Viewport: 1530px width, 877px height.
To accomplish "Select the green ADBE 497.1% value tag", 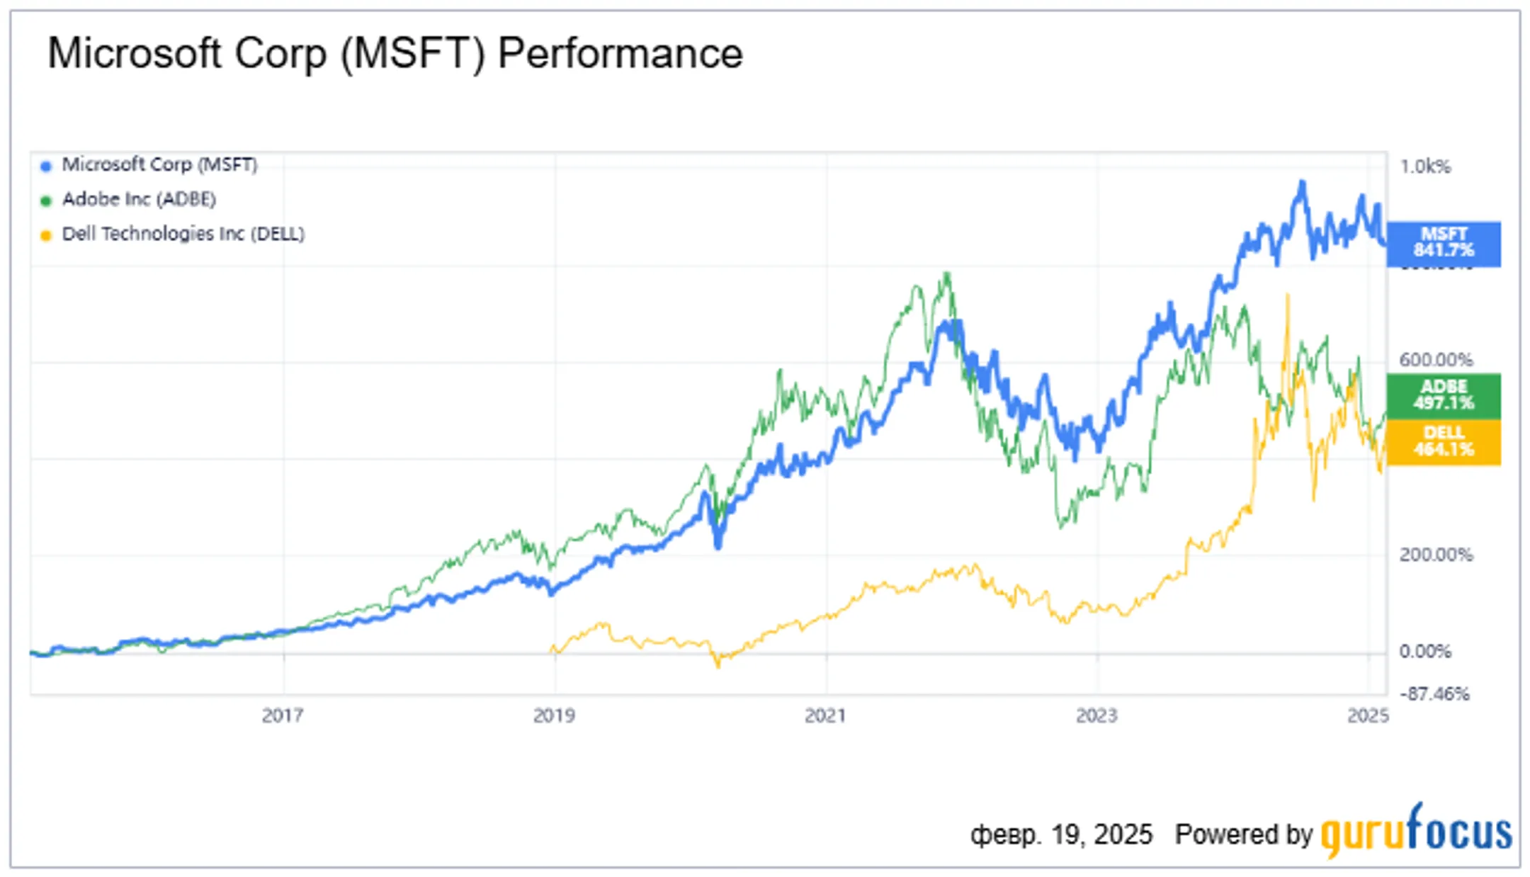I will 1444,395.
